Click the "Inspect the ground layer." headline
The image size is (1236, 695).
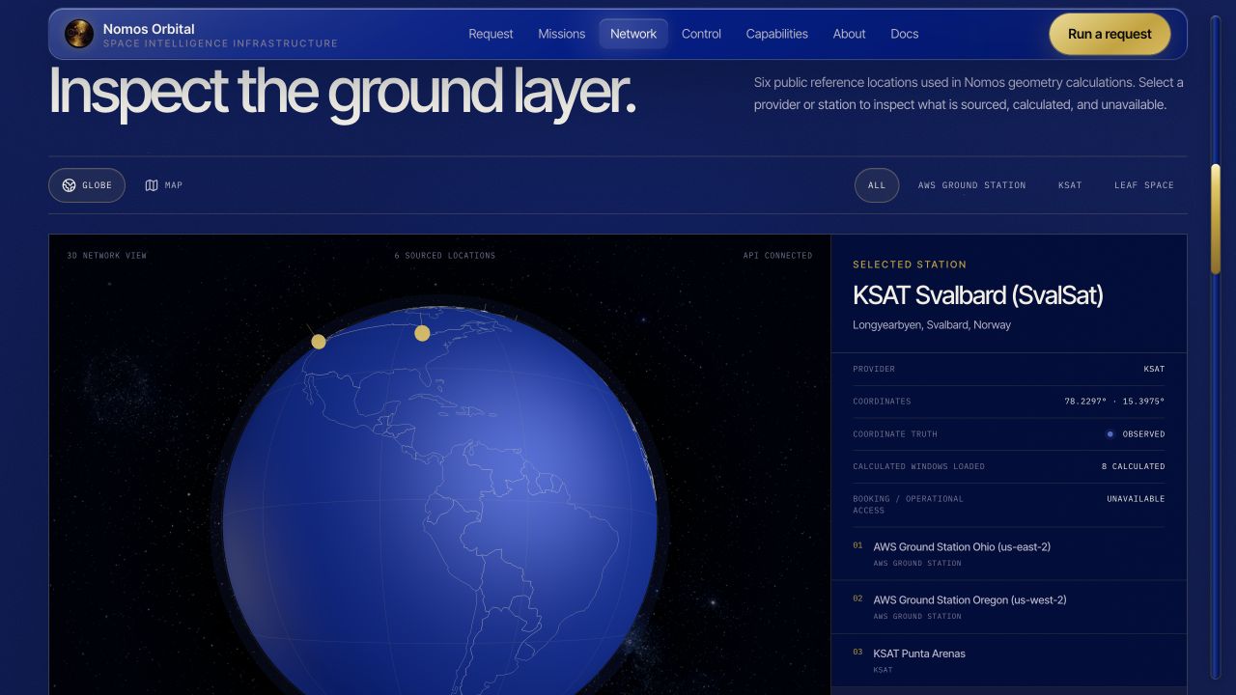tap(343, 93)
